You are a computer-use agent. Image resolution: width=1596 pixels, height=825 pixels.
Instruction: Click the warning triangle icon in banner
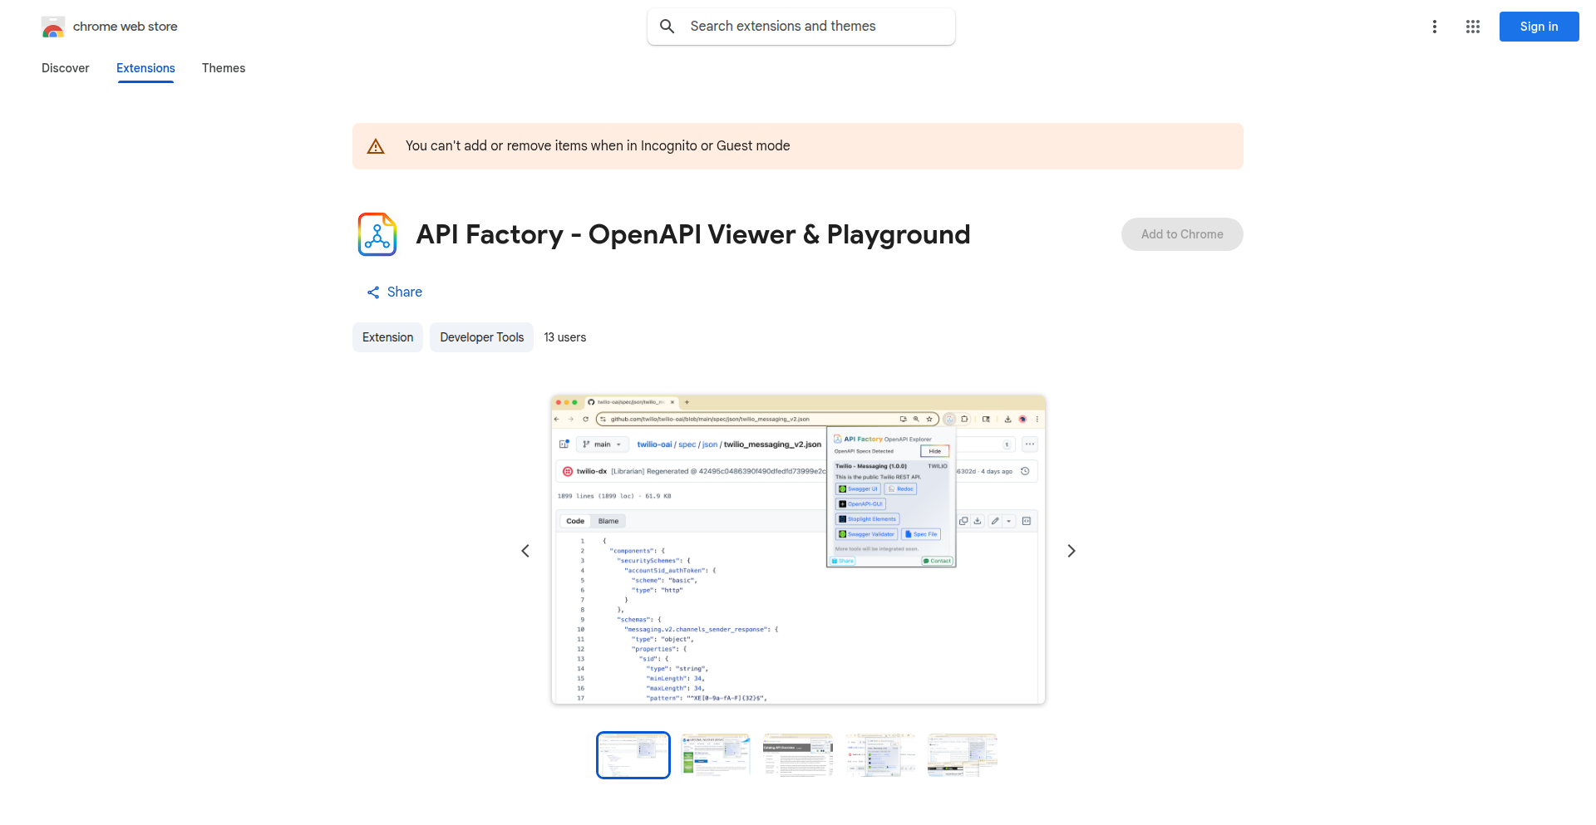click(376, 146)
